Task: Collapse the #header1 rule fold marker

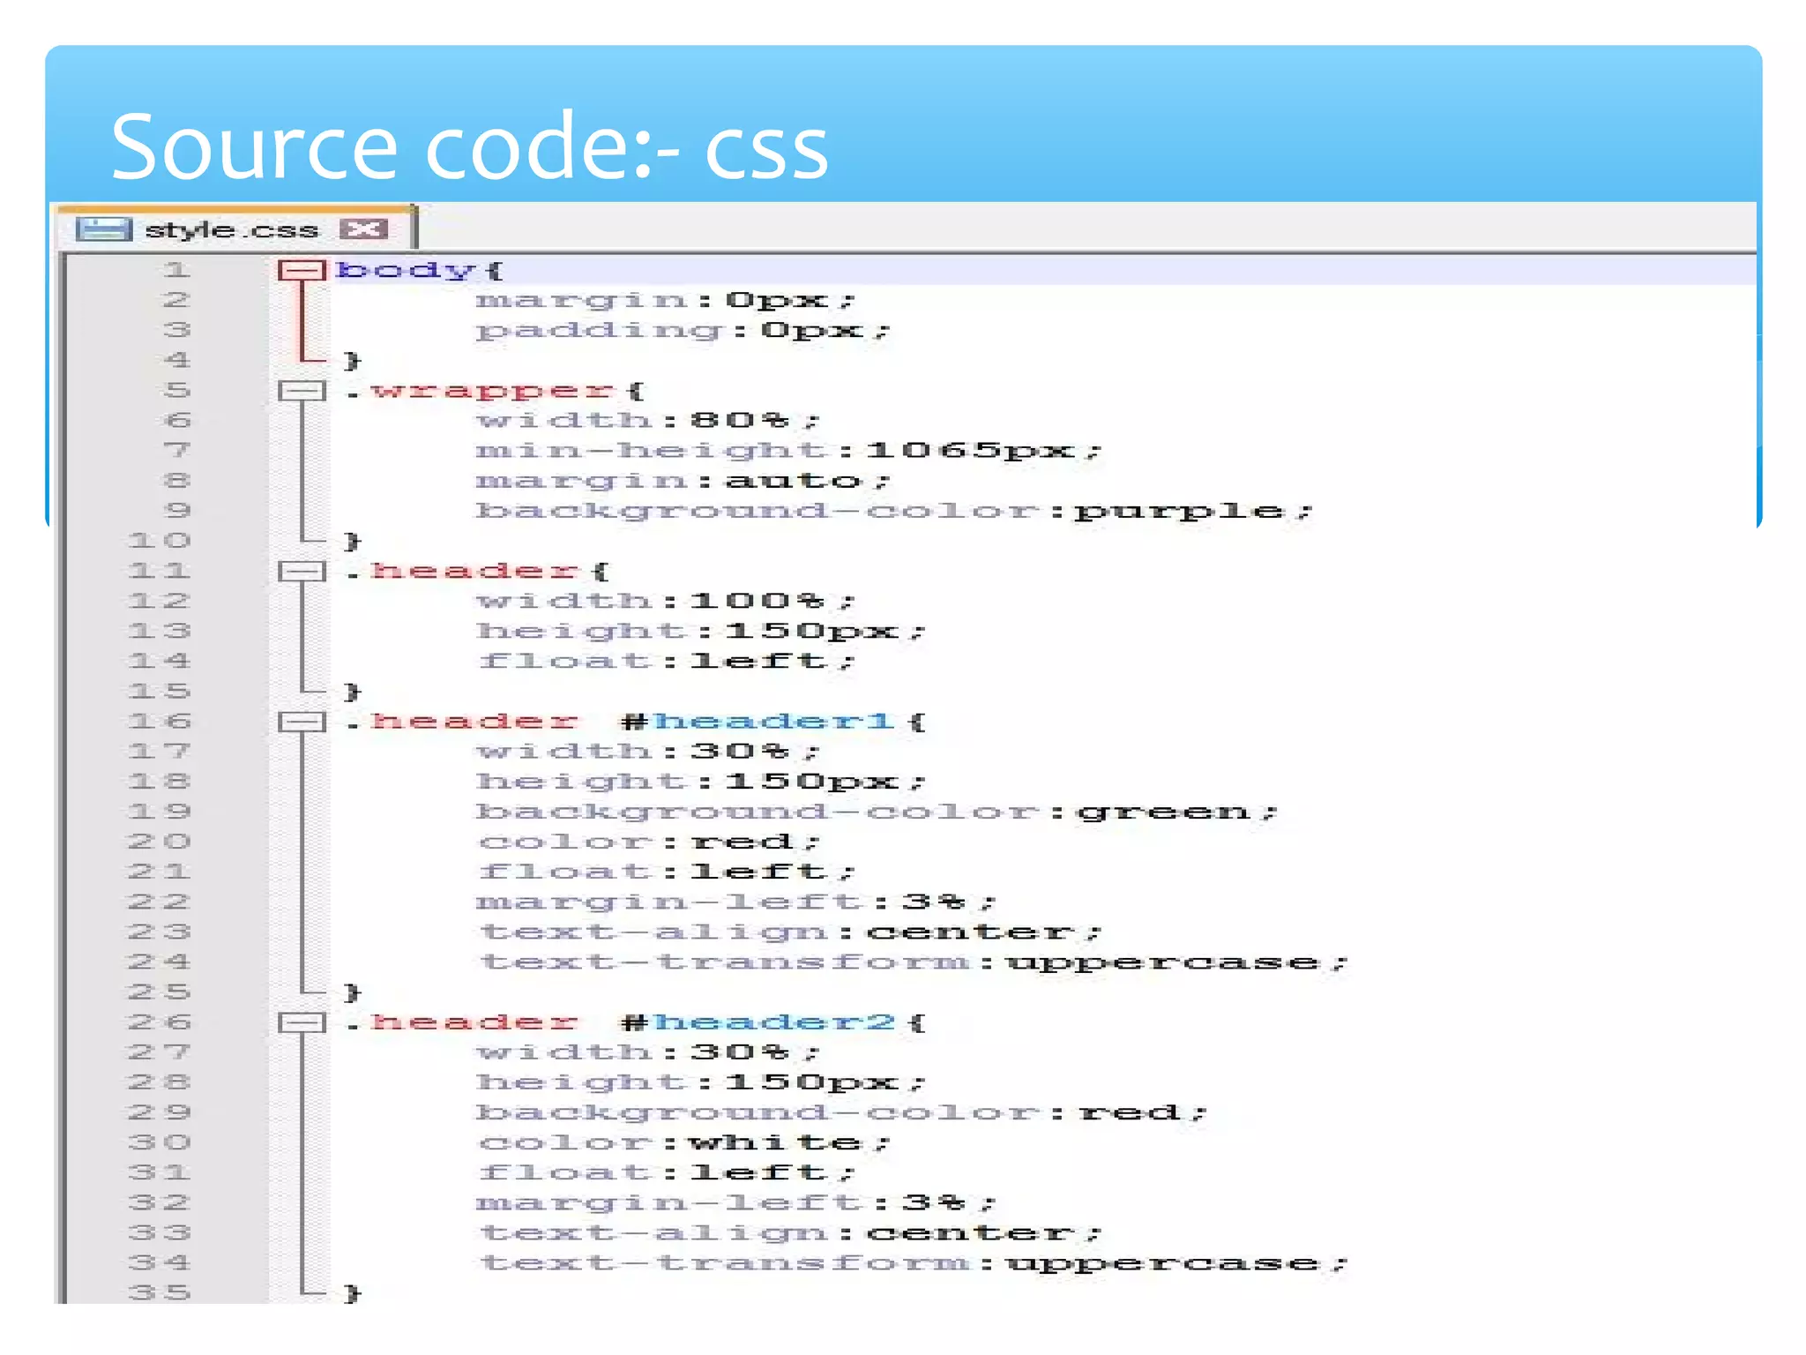Action: click(x=301, y=722)
